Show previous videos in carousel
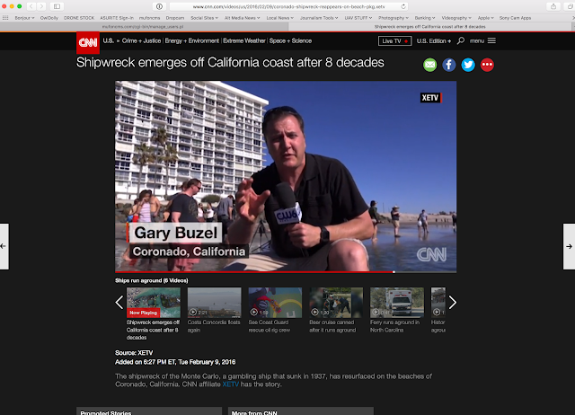This screenshot has width=575, height=415. 119,303
